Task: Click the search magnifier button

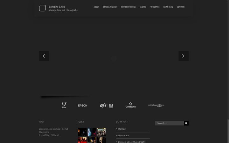Action: coord(186,123)
